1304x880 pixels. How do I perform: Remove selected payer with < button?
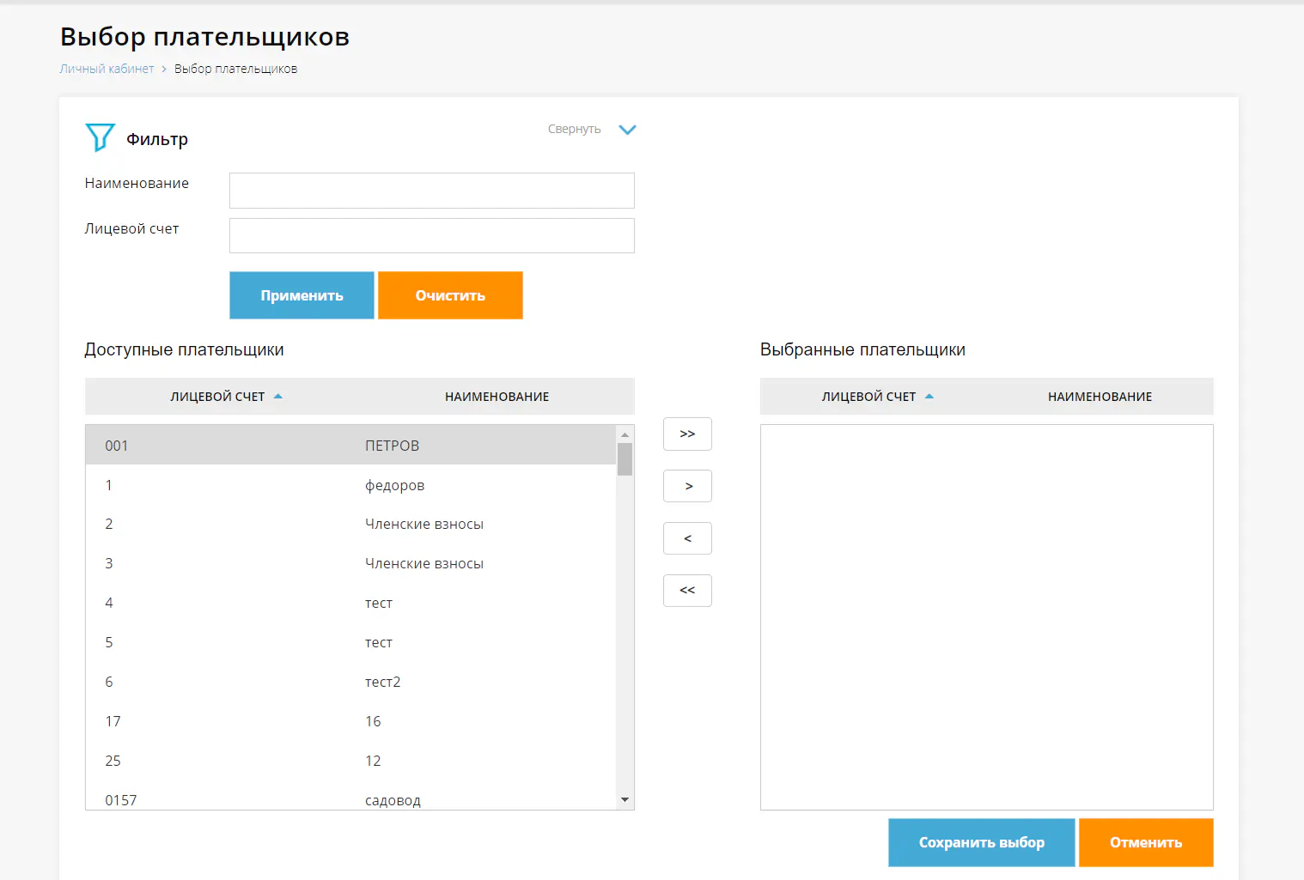[687, 539]
